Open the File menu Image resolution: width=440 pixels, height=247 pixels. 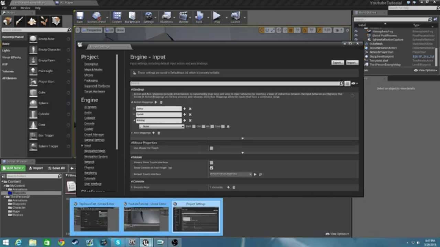point(4,8)
